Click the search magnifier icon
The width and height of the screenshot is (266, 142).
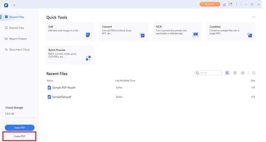[x=197, y=73]
